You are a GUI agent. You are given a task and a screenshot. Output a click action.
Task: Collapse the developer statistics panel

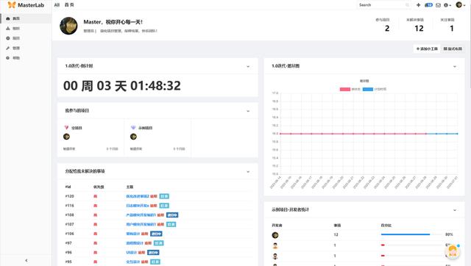click(455, 210)
